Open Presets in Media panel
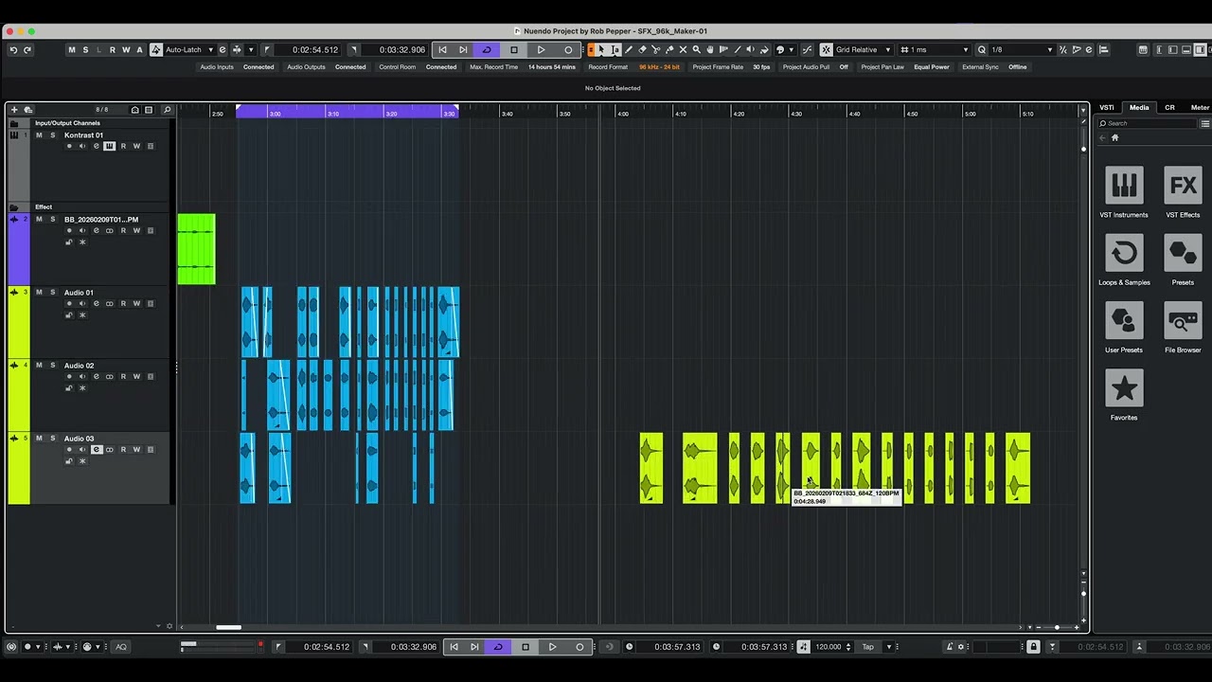The height and width of the screenshot is (682, 1212). [1183, 259]
